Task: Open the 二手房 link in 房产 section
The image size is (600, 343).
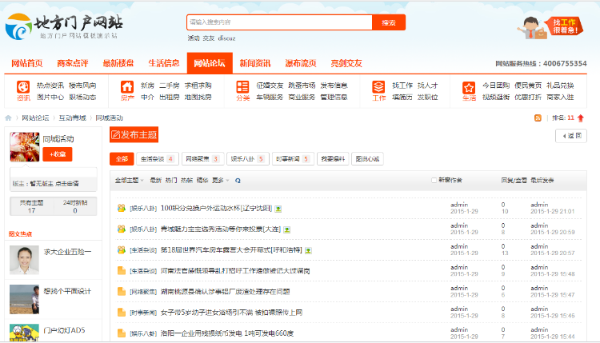Action: click(169, 86)
